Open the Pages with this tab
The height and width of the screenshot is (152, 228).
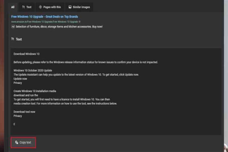pyautogui.click(x=50, y=7)
